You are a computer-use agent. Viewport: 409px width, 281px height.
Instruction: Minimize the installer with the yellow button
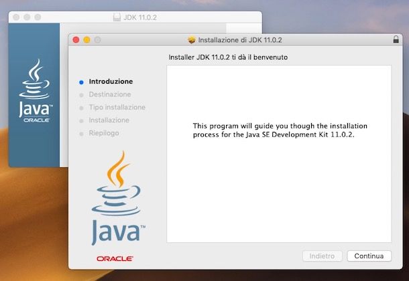(86, 40)
